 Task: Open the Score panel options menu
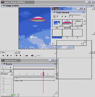tap(55, 64)
